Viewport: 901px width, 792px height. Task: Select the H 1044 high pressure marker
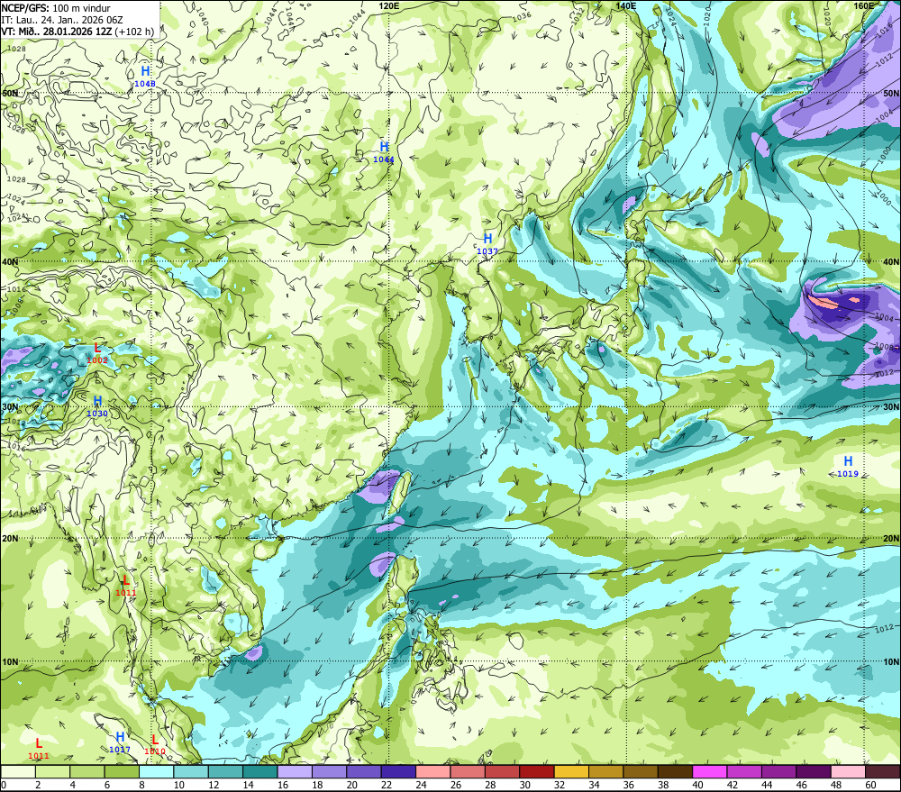(384, 151)
